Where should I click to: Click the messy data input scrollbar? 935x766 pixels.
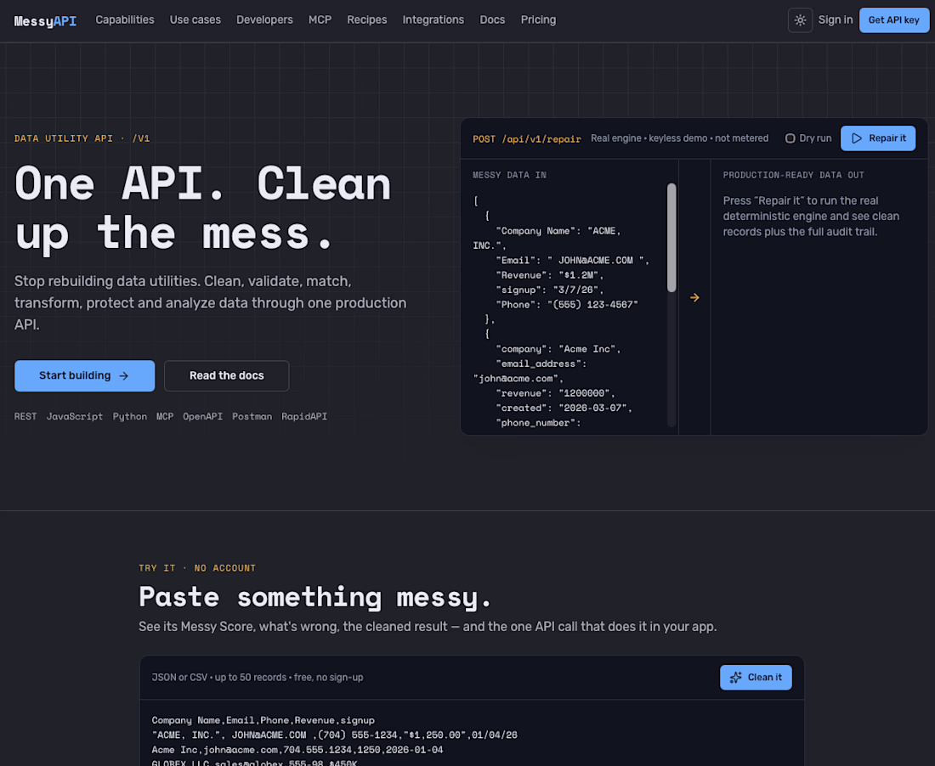[x=671, y=238]
